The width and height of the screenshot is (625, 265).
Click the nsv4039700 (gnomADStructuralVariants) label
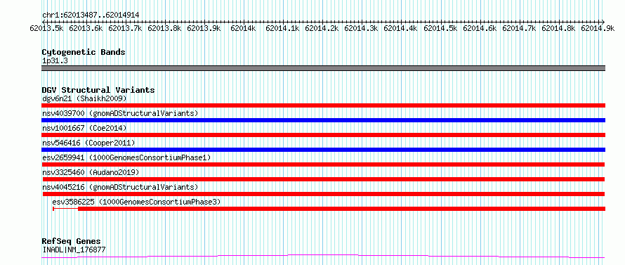click(120, 113)
